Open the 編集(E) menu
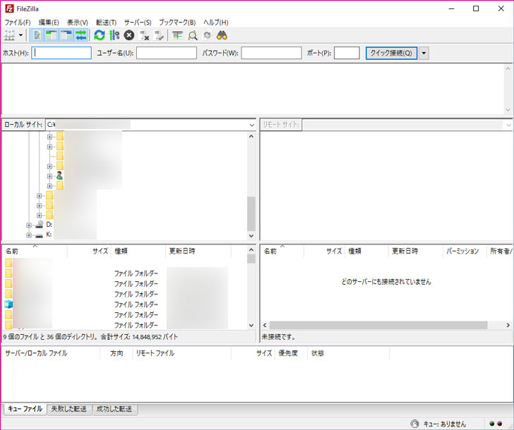 (49, 23)
